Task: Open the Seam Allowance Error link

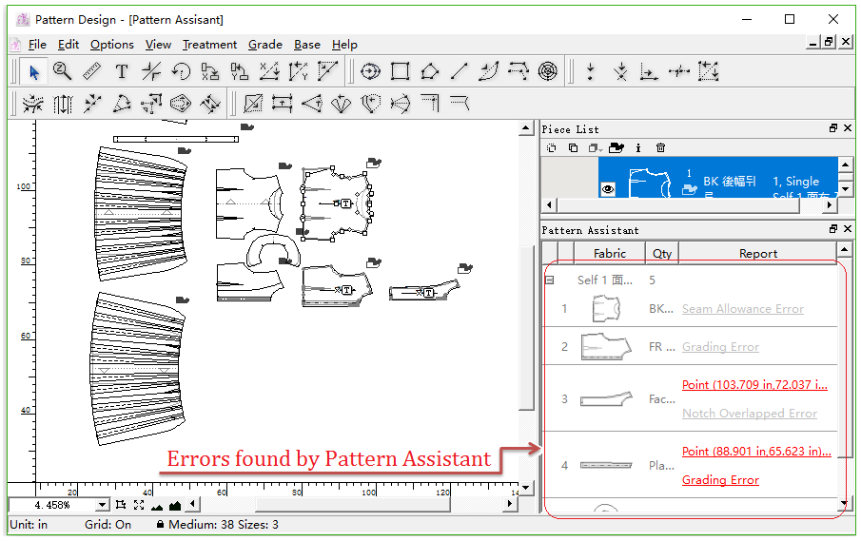Action: tap(742, 309)
